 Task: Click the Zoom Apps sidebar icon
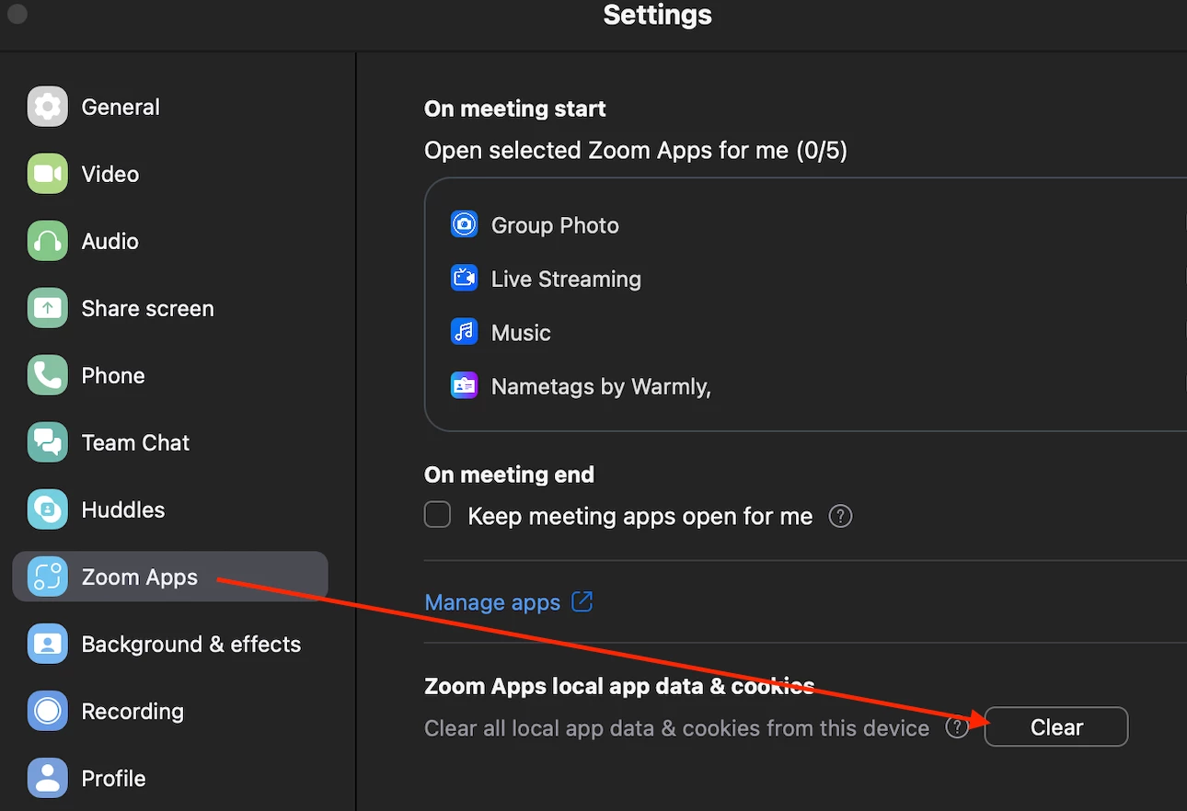[x=47, y=577]
